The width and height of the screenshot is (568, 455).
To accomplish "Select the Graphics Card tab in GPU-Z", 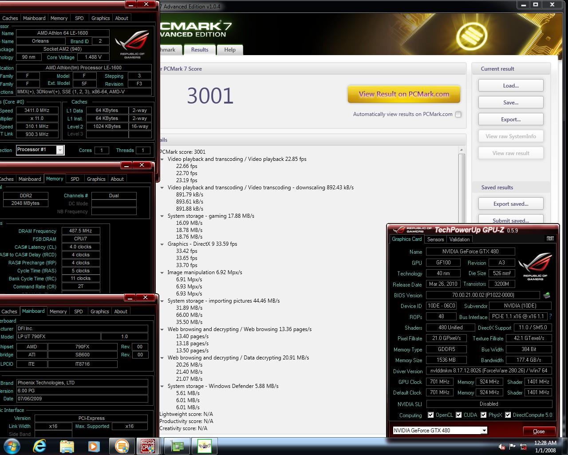I will pos(406,239).
